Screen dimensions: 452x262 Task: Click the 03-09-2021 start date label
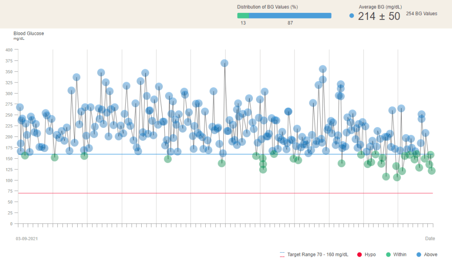pos(26,239)
